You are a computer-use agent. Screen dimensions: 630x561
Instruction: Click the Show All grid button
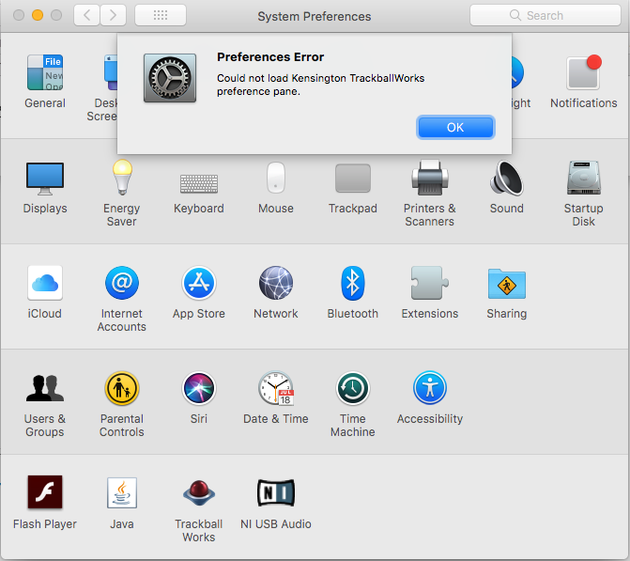click(x=161, y=15)
